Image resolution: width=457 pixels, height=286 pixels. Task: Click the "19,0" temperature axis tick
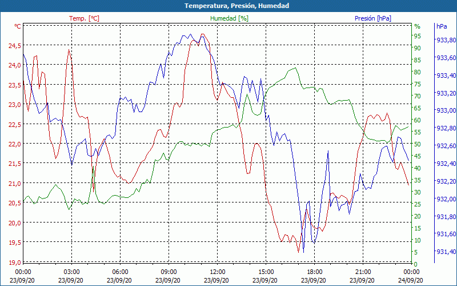(x=15, y=263)
